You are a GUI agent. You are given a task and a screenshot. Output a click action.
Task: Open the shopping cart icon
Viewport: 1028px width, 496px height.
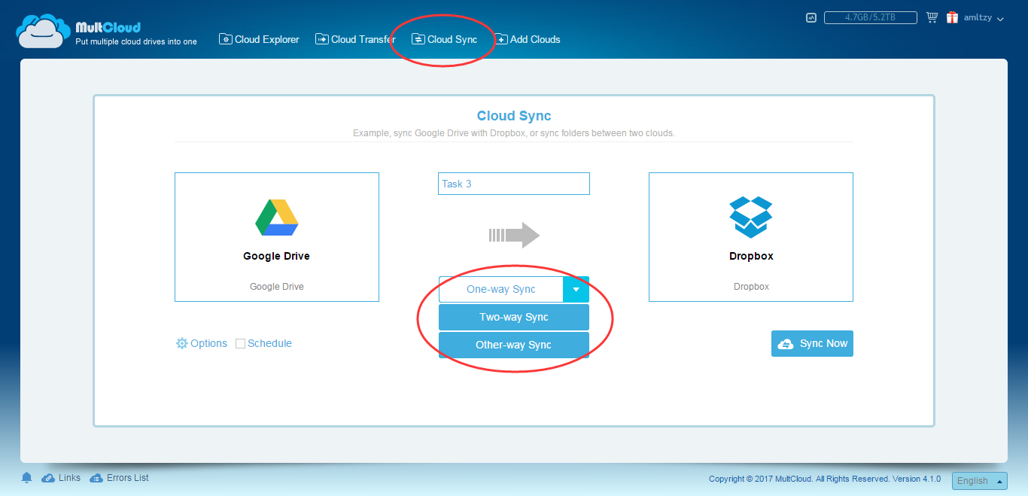coord(932,17)
